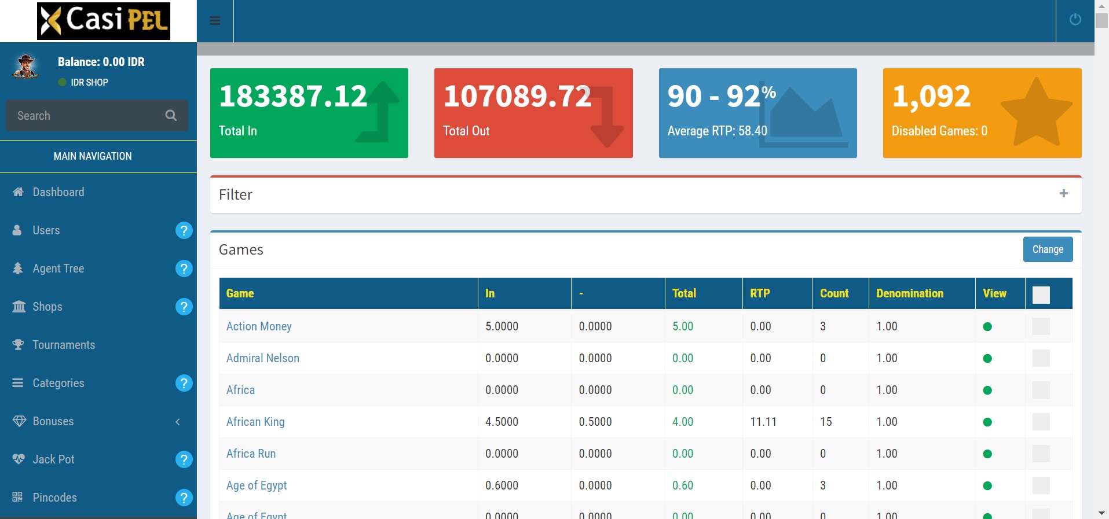The width and height of the screenshot is (1109, 519).
Task: Click the question mark next to Jack Pot
Action: [184, 459]
